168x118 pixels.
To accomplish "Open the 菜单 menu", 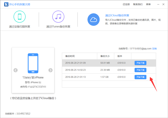I will tap(148, 4).
